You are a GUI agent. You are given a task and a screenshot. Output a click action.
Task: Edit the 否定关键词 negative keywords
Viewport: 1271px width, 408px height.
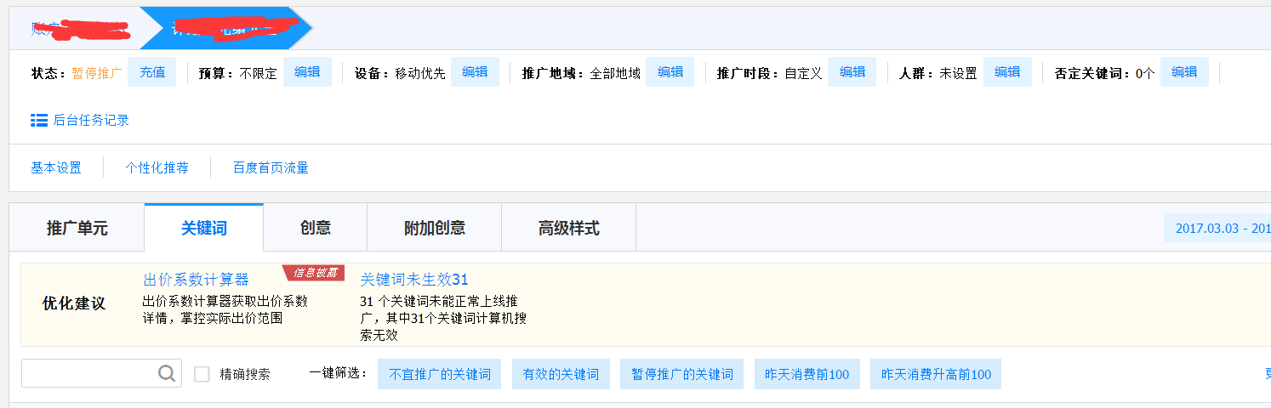(1184, 72)
